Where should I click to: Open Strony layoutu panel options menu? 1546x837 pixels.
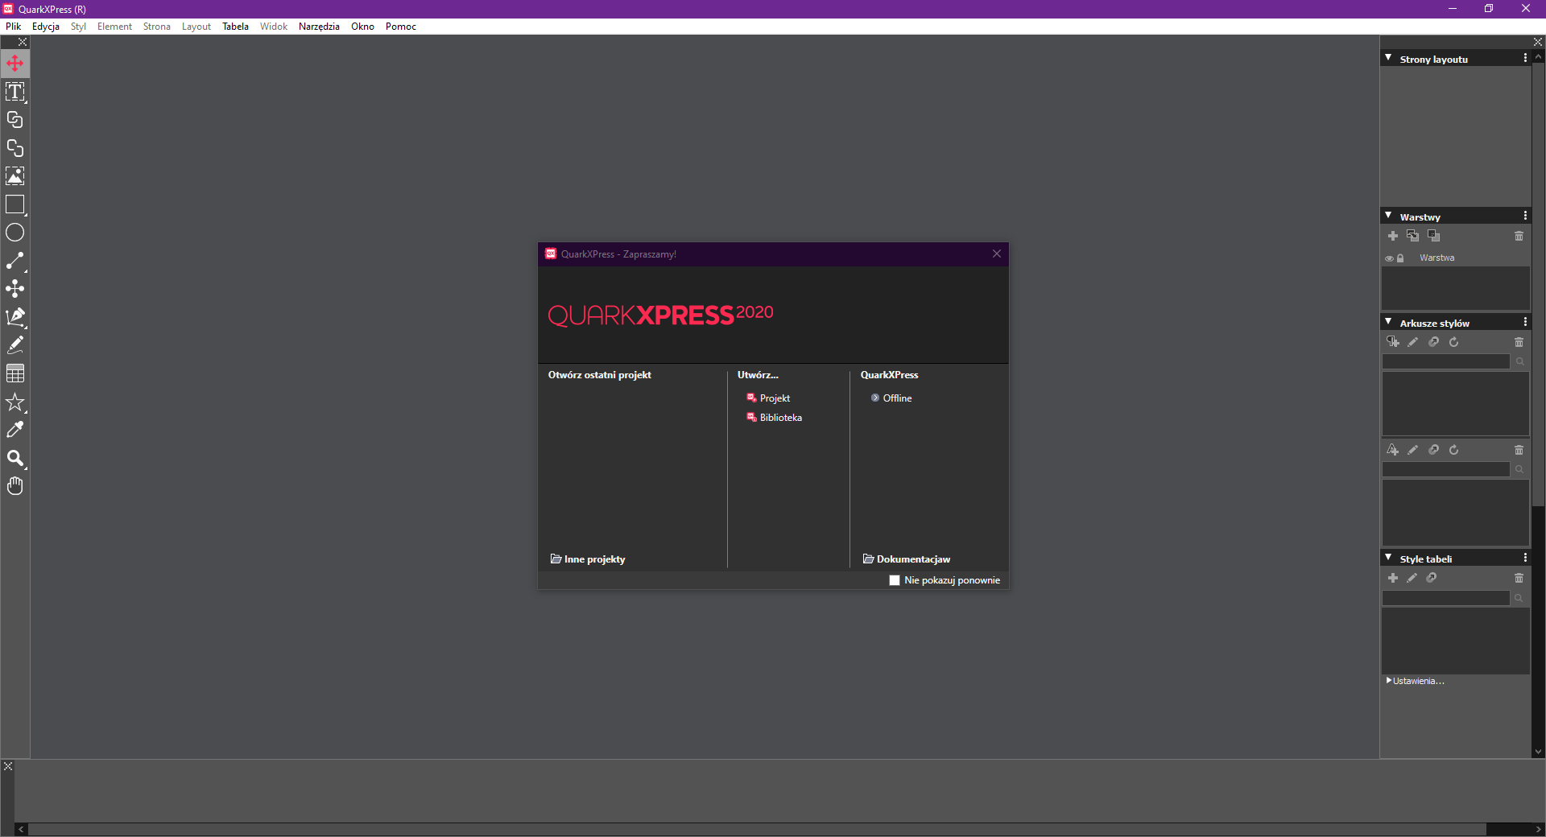(x=1525, y=58)
